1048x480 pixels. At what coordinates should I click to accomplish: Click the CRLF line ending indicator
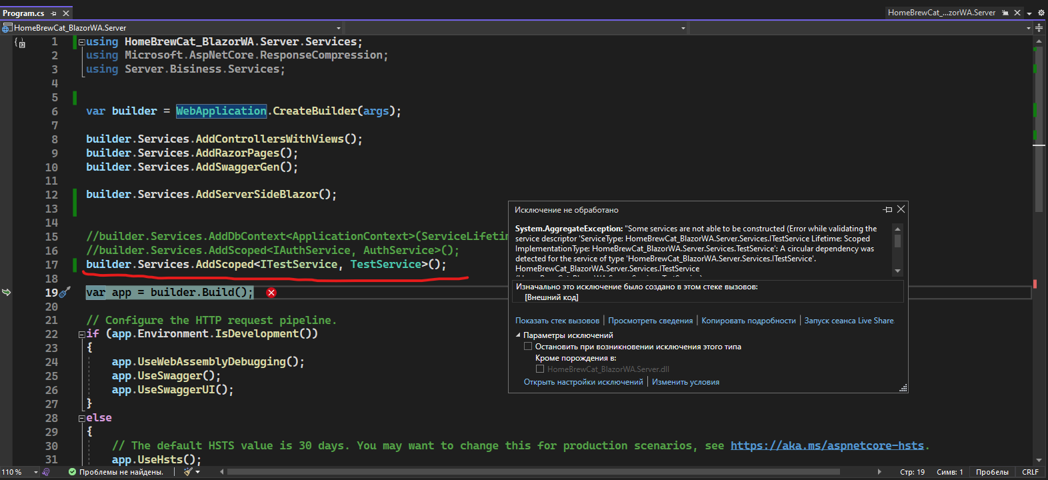point(1030,472)
